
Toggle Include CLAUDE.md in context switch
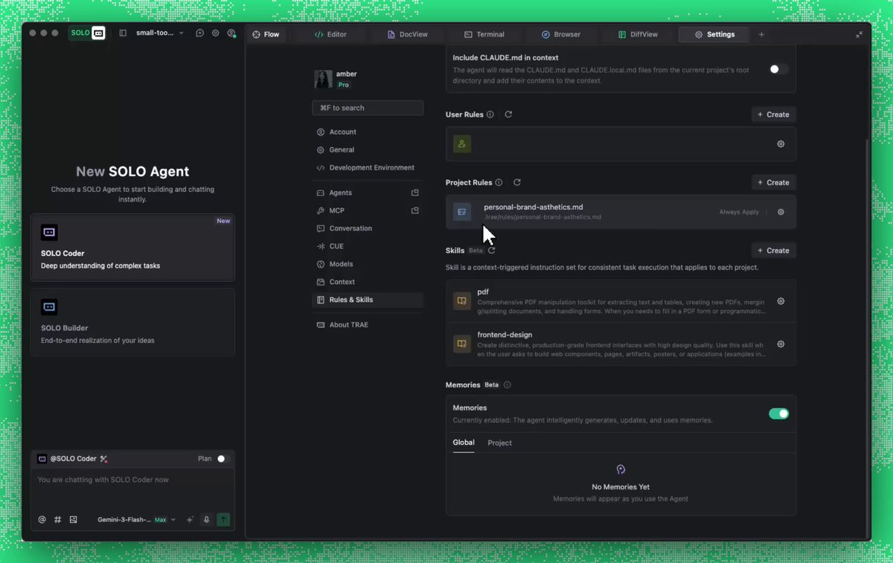[x=778, y=69]
